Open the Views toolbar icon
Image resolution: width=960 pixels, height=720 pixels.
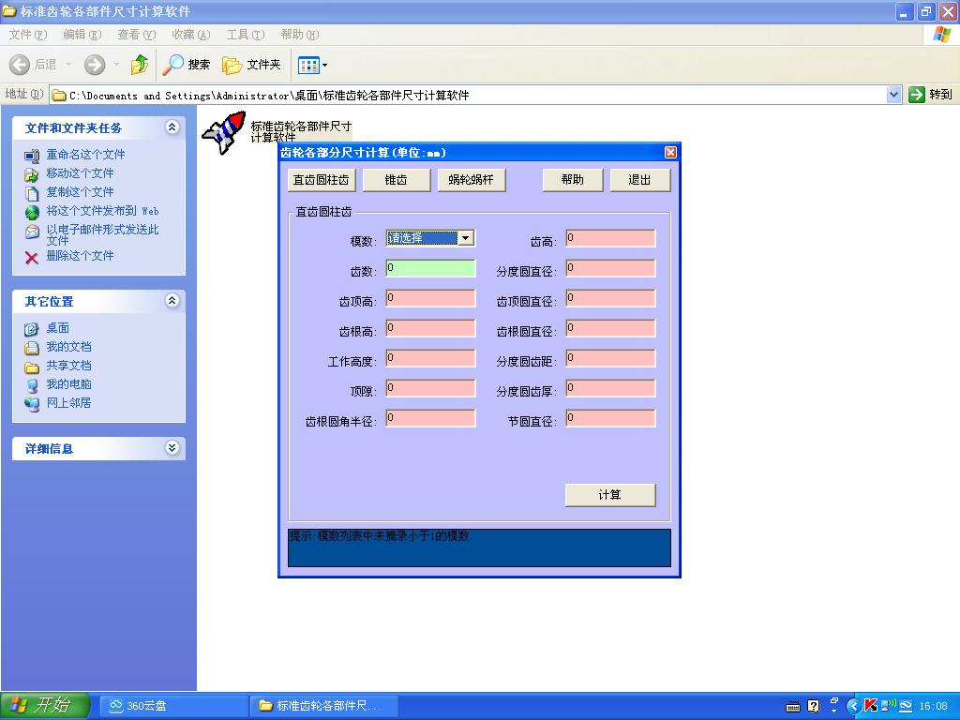[309, 65]
